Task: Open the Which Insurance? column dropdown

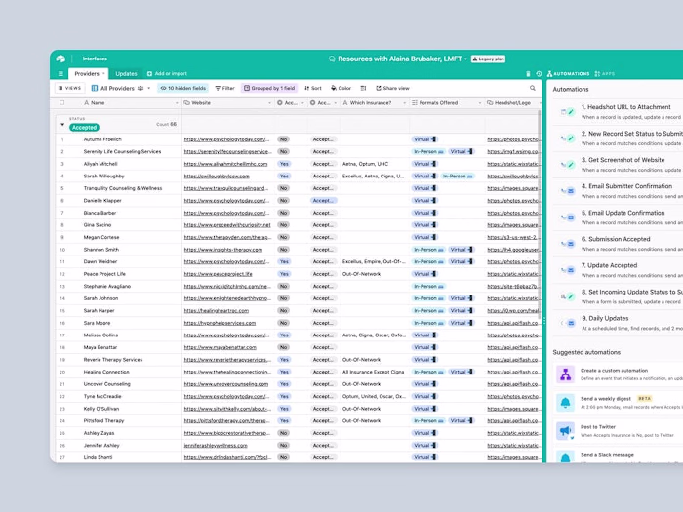Action: click(404, 103)
